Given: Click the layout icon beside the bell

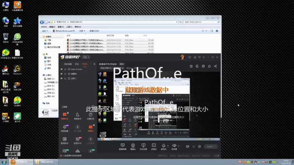Looking at the screenshot, I should click(x=203, y=66).
